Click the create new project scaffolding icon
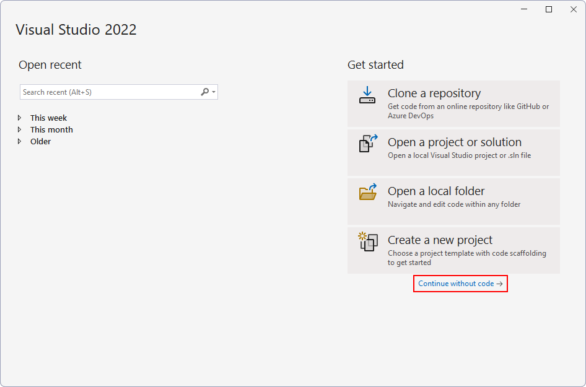 tap(367, 243)
